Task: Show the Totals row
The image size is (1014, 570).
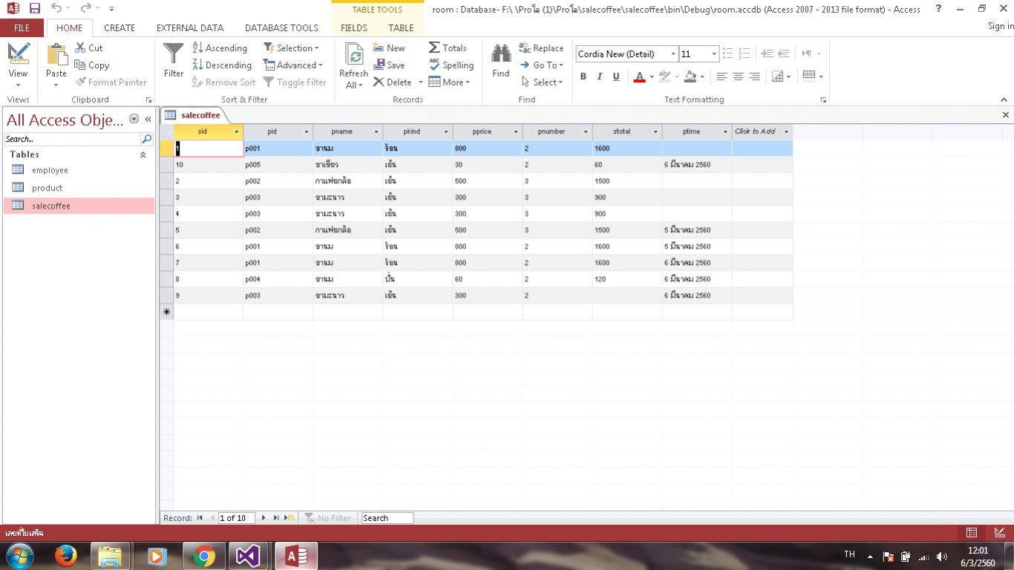Action: 448,47
